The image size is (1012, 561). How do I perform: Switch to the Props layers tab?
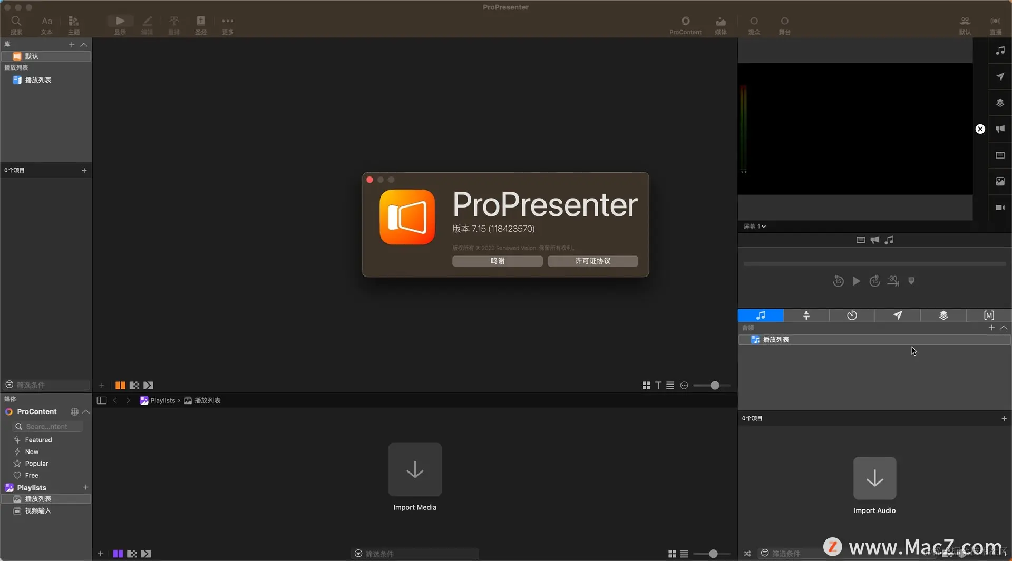[x=943, y=316]
